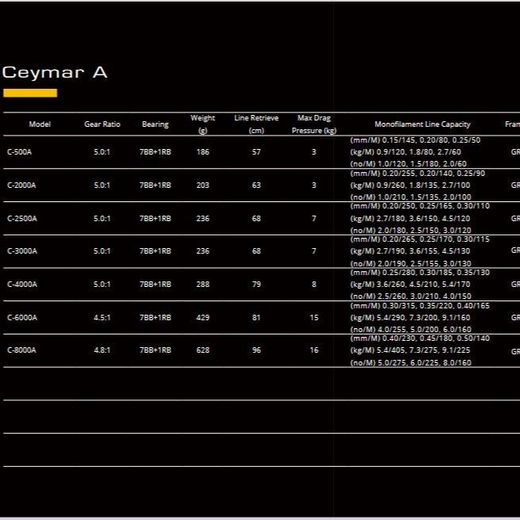Click the Ceymar A heading
The height and width of the screenshot is (520, 520).
[55, 72]
